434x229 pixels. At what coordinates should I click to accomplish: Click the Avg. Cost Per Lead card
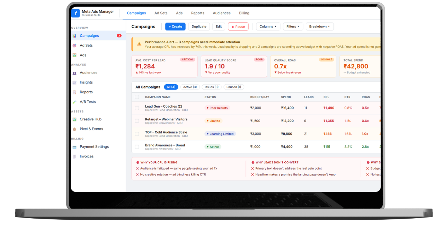pos(165,66)
